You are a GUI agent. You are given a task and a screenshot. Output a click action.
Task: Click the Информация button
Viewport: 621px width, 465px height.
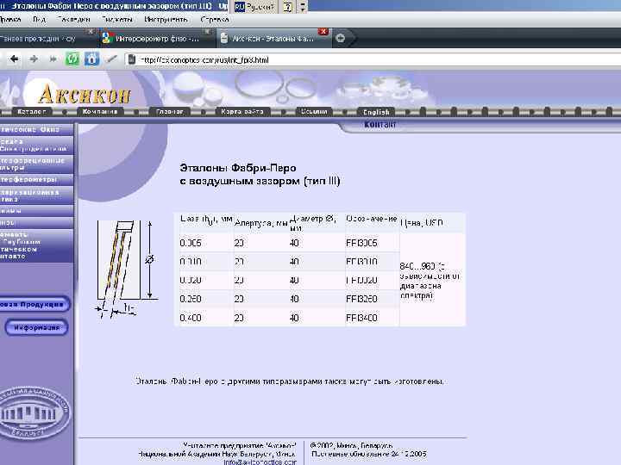[x=36, y=327]
